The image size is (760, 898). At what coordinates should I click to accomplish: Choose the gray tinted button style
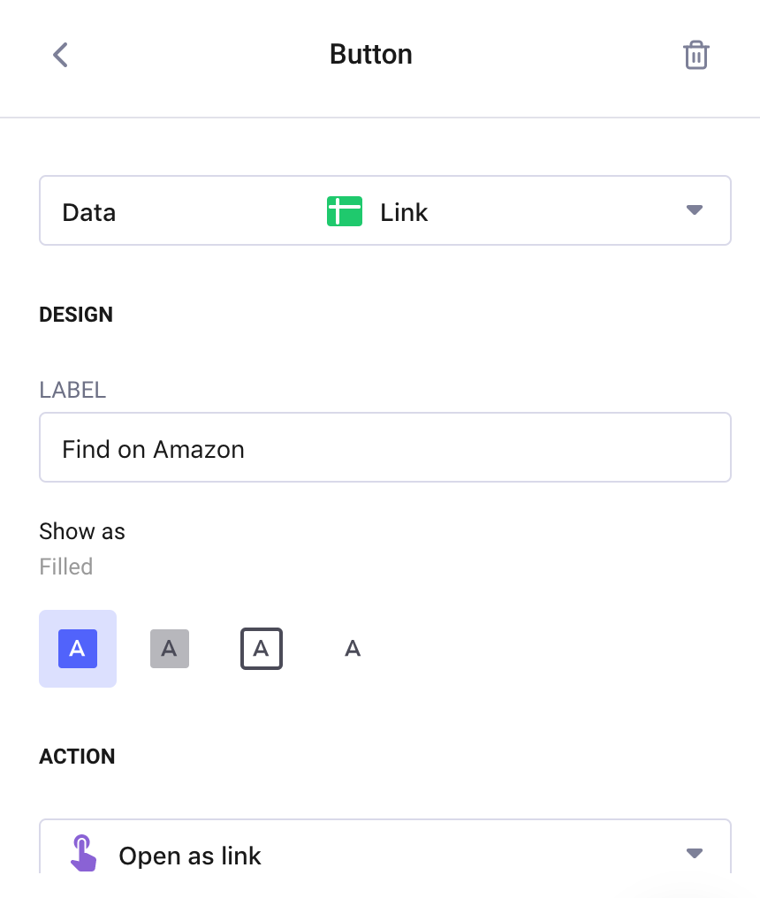coord(170,649)
